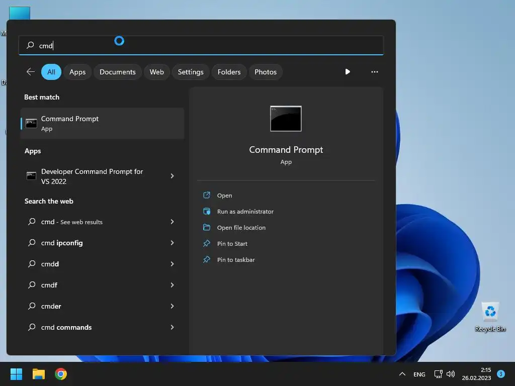The image size is (515, 386).
Task: Select the All filter tab
Action: click(51, 72)
